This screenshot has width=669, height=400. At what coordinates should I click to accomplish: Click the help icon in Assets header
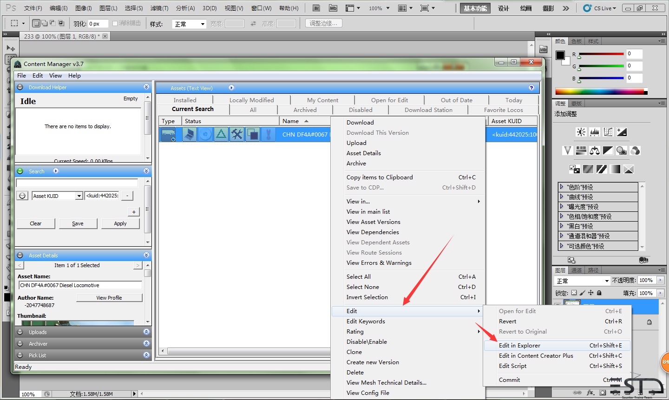tap(531, 88)
